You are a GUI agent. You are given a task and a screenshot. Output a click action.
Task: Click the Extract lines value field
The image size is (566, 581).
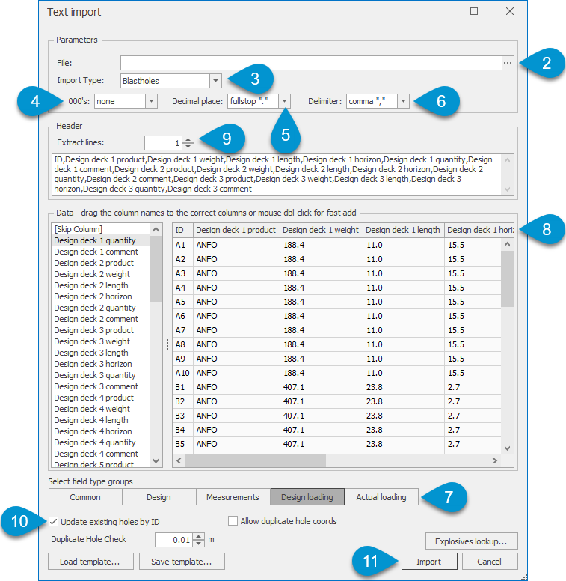[x=164, y=143]
